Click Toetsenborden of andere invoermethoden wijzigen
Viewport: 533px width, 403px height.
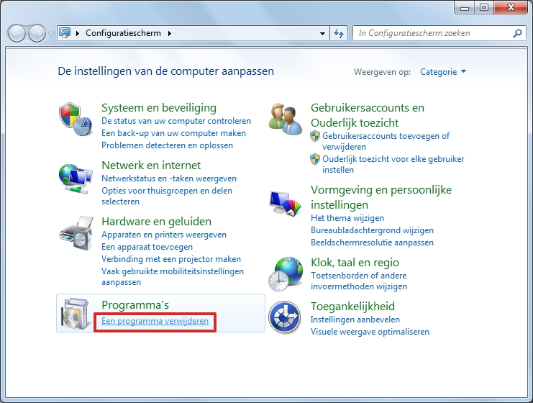tap(359, 281)
